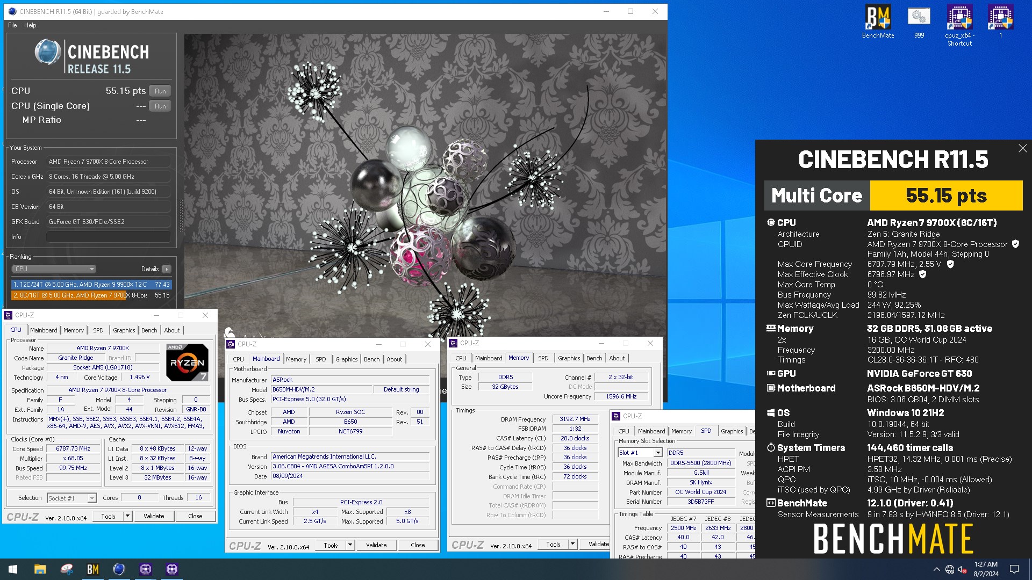Screen dimensions: 1032x580
Task: Open Mainboard tab in SPD CPU-Z window
Action: click(x=651, y=431)
